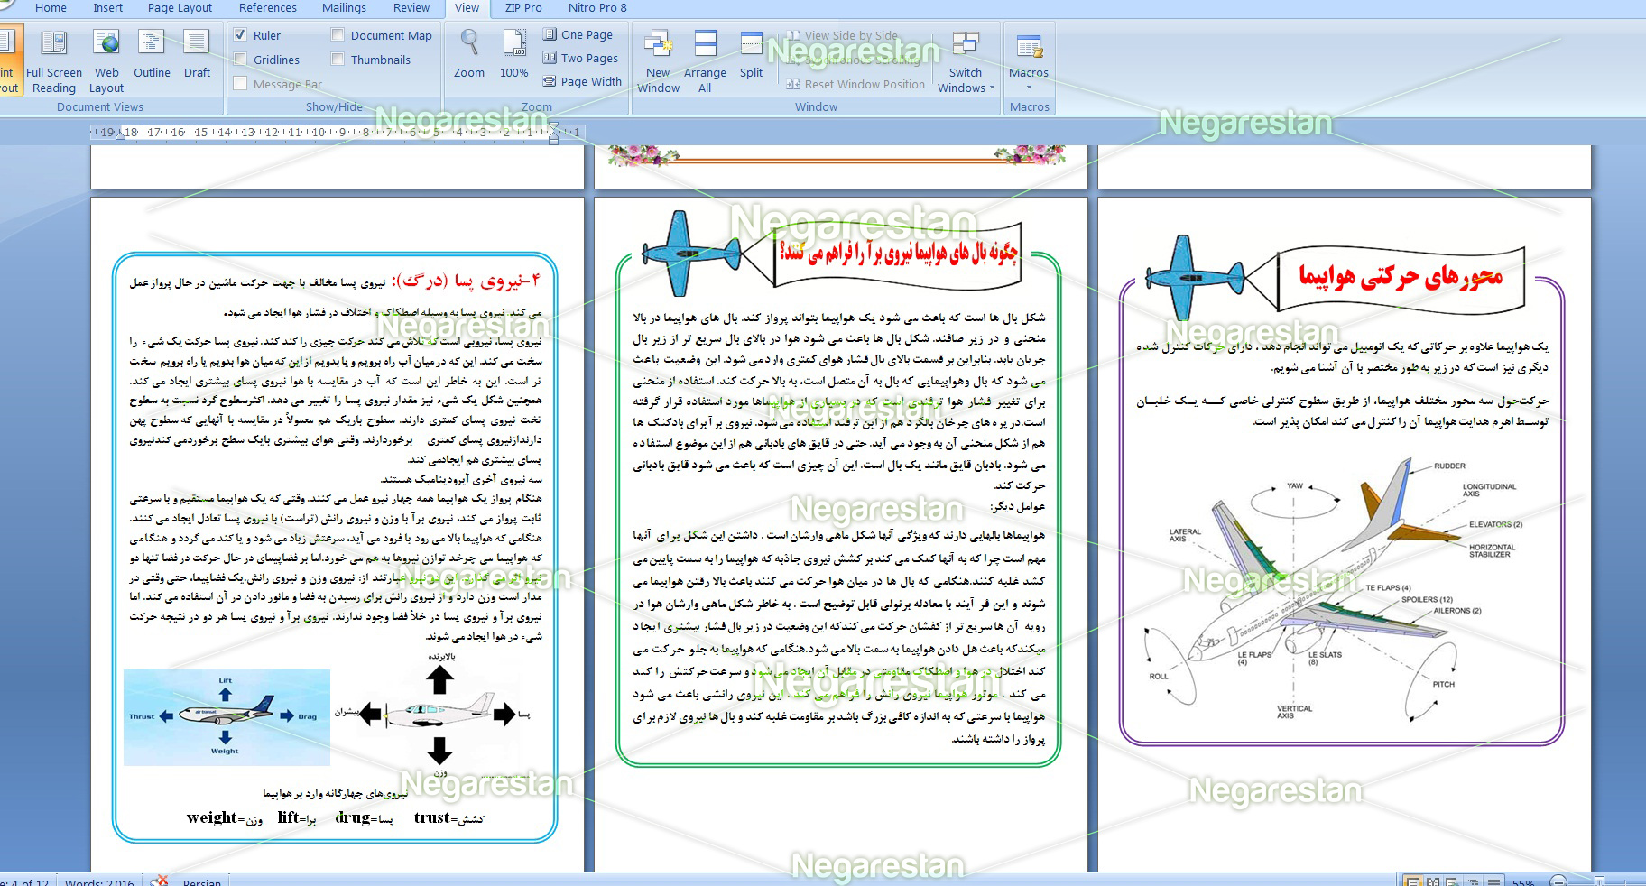
Task: Select Outline view button in status bar
Action: (1473, 881)
